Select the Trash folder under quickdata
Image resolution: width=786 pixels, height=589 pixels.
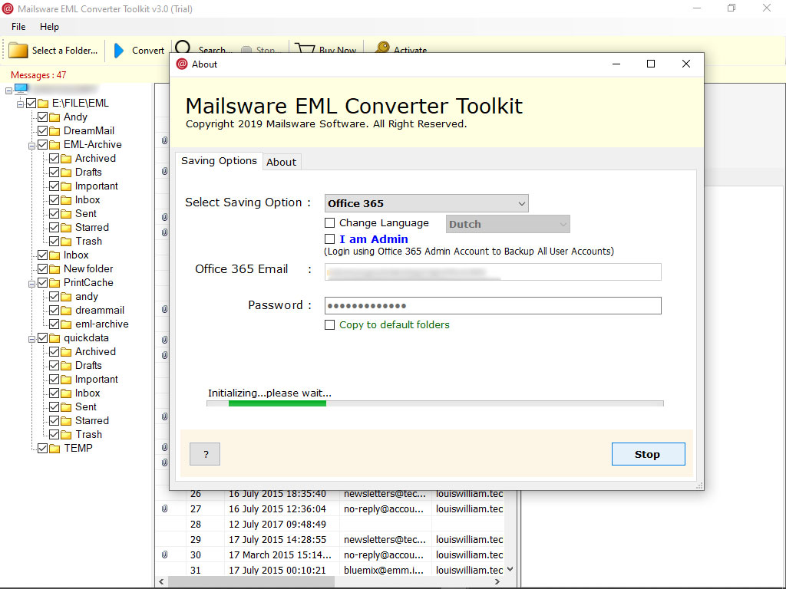pyautogui.click(x=89, y=435)
